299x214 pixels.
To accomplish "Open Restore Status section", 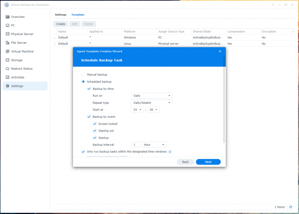I will 25,69.
